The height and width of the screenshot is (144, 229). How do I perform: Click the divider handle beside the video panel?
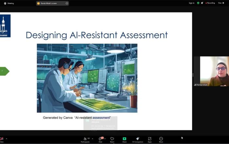(193, 75)
